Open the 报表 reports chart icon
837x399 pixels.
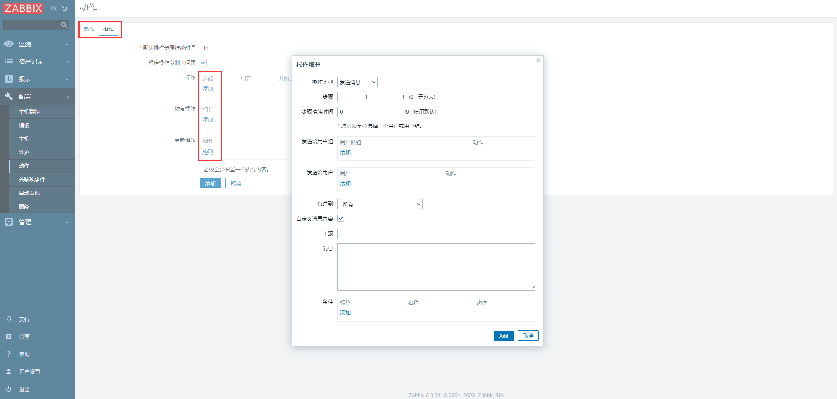coord(9,79)
